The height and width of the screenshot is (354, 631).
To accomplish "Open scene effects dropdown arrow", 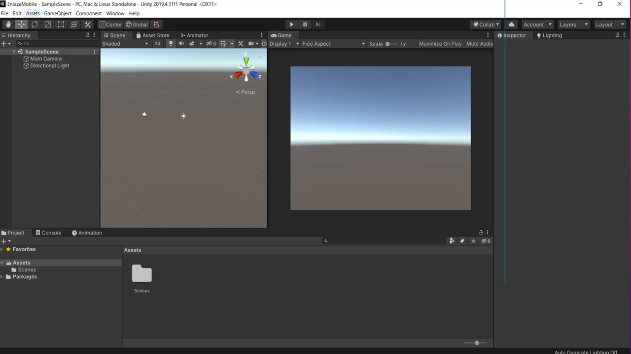I will (201, 44).
